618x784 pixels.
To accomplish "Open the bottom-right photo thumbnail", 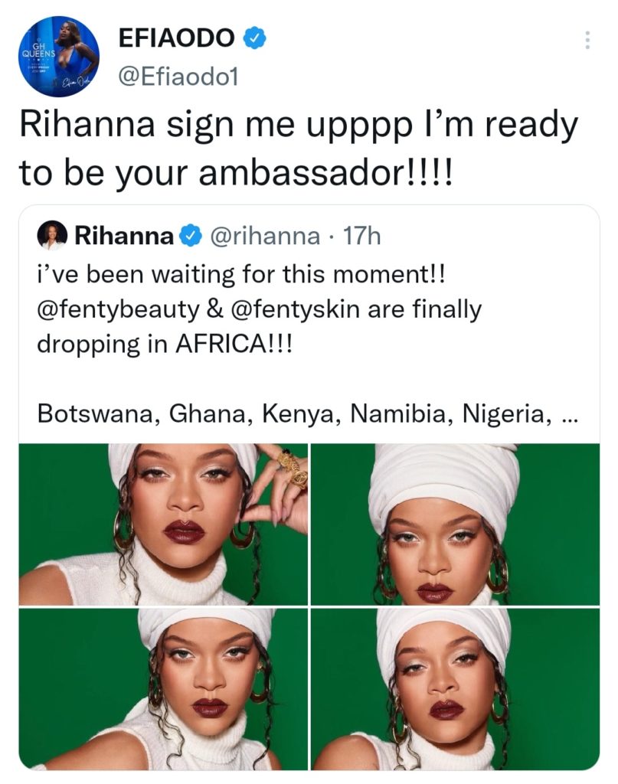I will click(x=455, y=689).
